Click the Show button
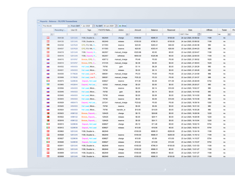 123,26
